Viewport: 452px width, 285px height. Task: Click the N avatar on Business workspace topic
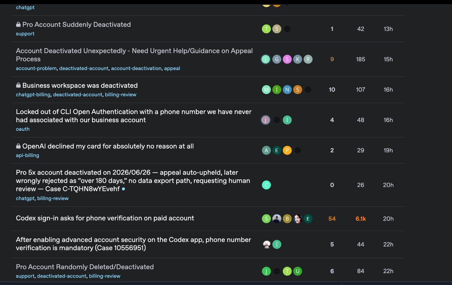[287, 90]
